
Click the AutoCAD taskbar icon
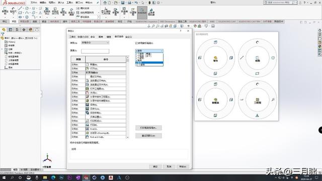[x=111, y=177]
